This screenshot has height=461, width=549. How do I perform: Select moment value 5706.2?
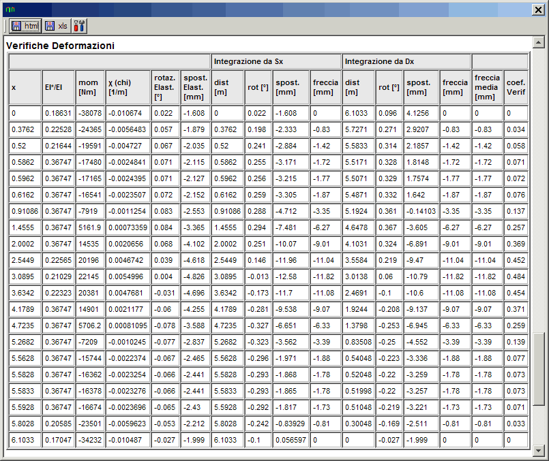click(90, 325)
